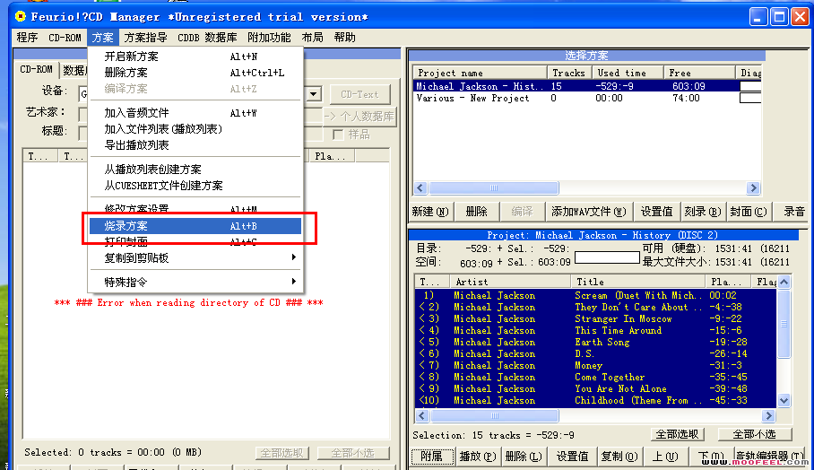
Task: Sort tracks by Title column header
Action: [638, 282]
